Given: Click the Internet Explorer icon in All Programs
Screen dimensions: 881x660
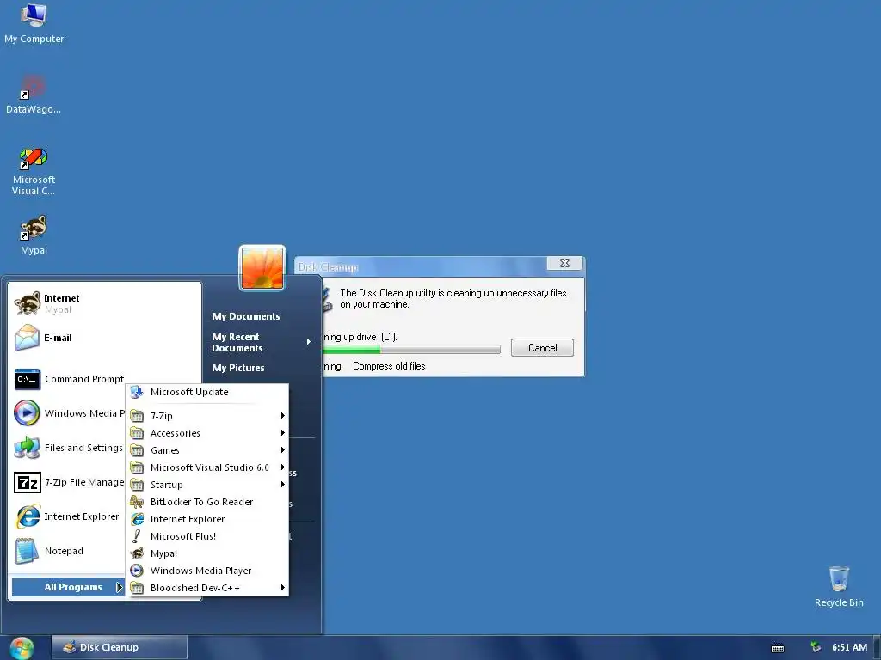Looking at the screenshot, I should 137,519.
